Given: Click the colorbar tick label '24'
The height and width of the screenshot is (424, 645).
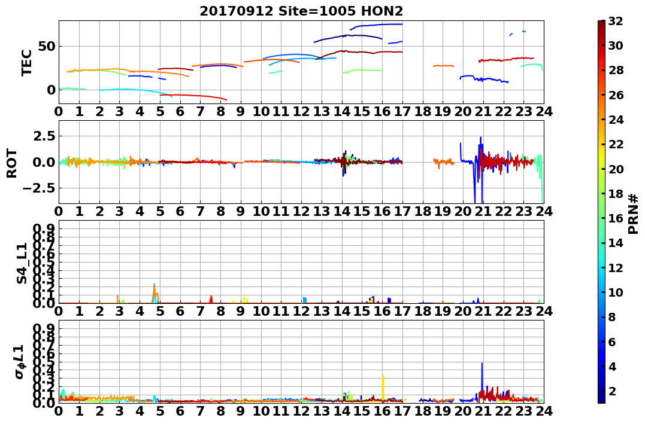Looking at the screenshot, I should pyautogui.click(x=616, y=120).
